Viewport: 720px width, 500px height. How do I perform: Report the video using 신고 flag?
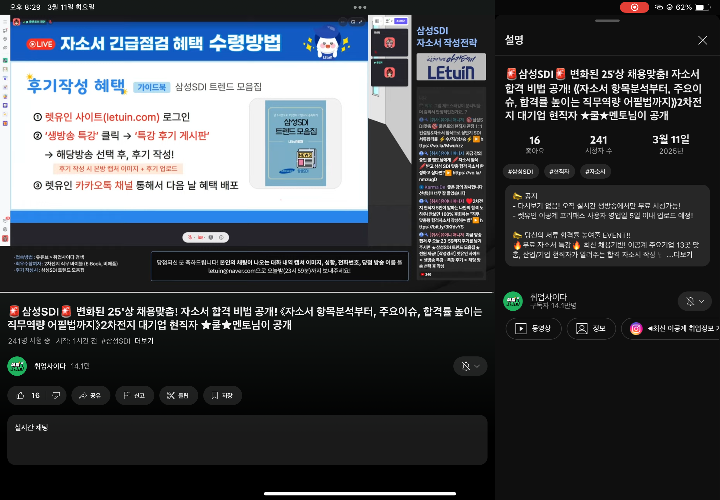coord(135,395)
